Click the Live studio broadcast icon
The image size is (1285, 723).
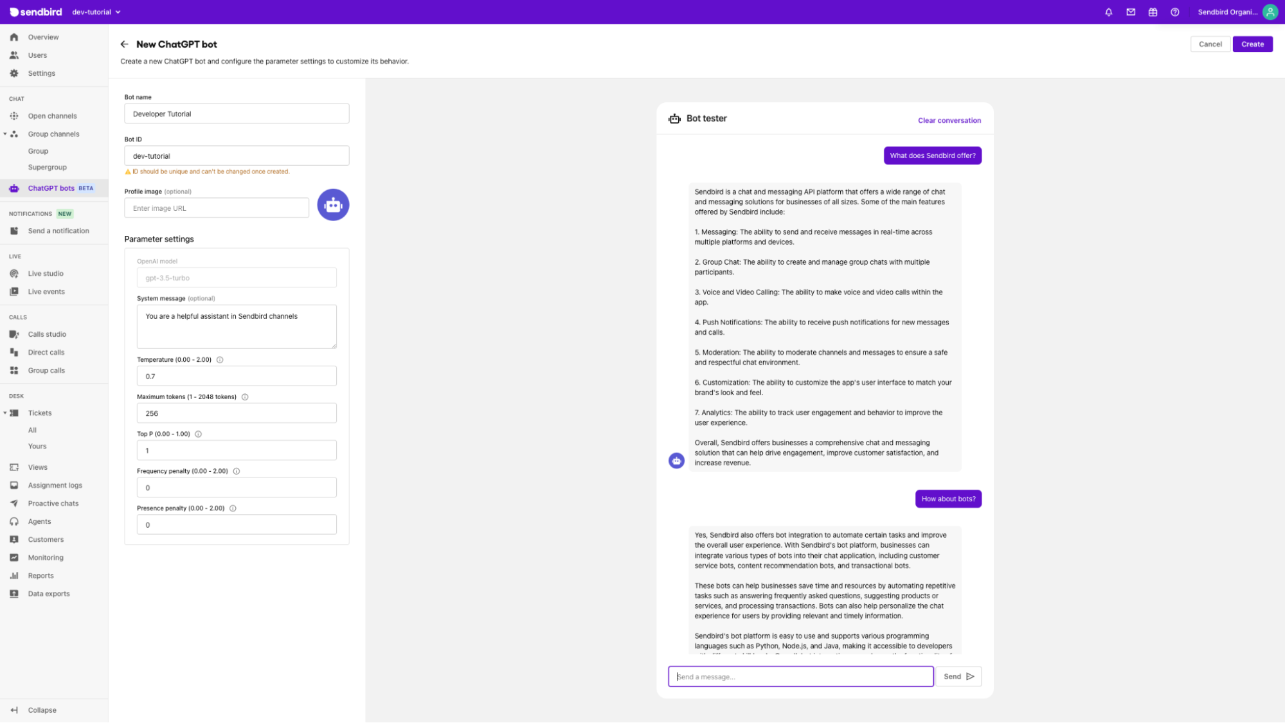[14, 274]
